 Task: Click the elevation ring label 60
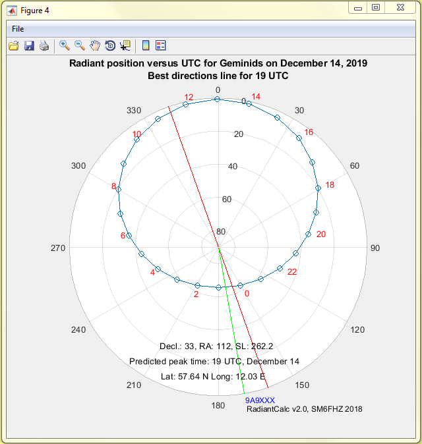(227, 200)
